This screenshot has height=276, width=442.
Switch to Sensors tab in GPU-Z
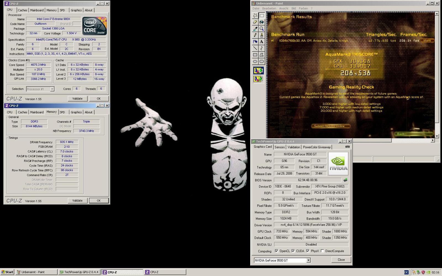[280, 147]
